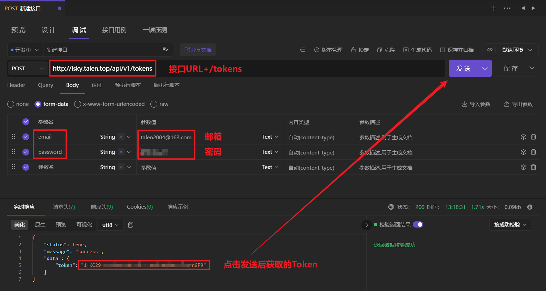Open the utf8 encoding dropdown

click(x=110, y=225)
